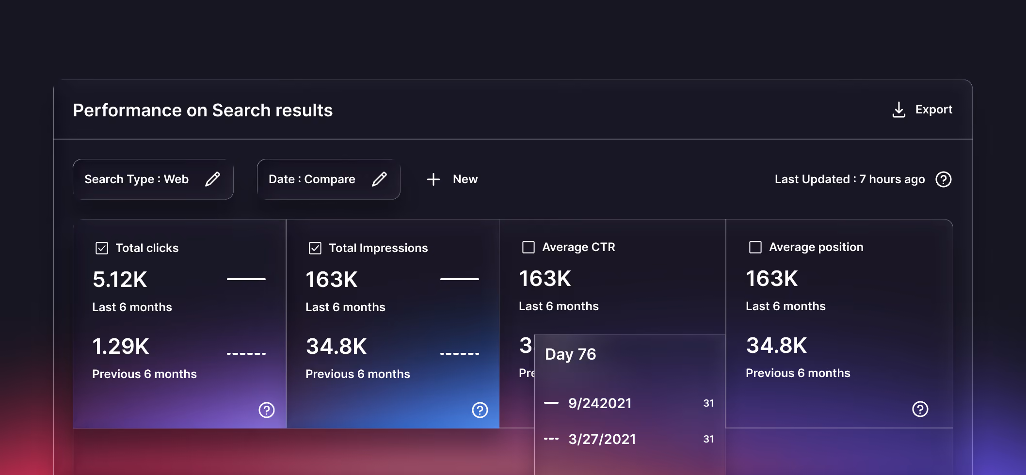Click solid line legend in Total Impressions

(x=460, y=279)
